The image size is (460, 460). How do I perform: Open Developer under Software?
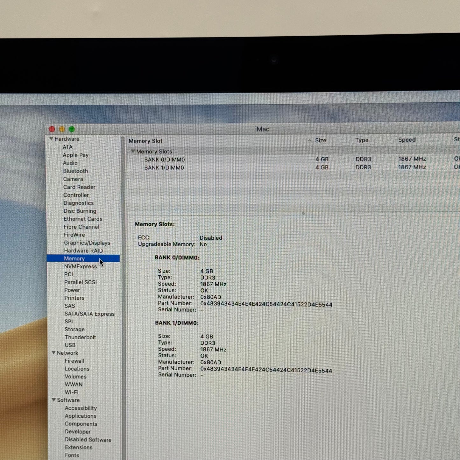pos(78,432)
